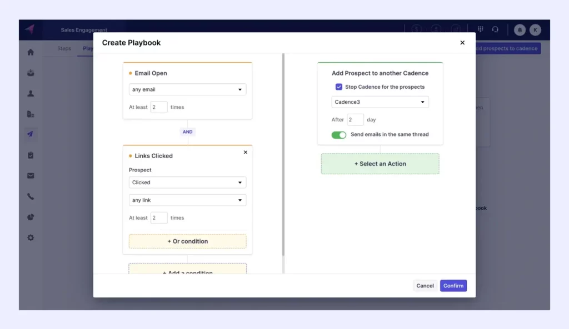Image resolution: width=569 pixels, height=329 pixels.
Task: Switch to the Steps tab
Action: pyautogui.click(x=64, y=48)
